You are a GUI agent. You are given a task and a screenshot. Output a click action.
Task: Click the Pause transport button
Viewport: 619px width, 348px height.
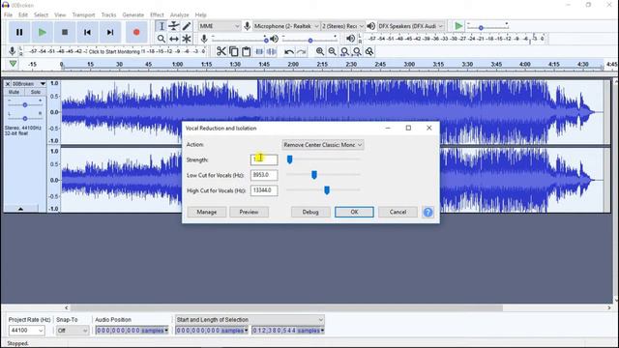pyautogui.click(x=19, y=32)
